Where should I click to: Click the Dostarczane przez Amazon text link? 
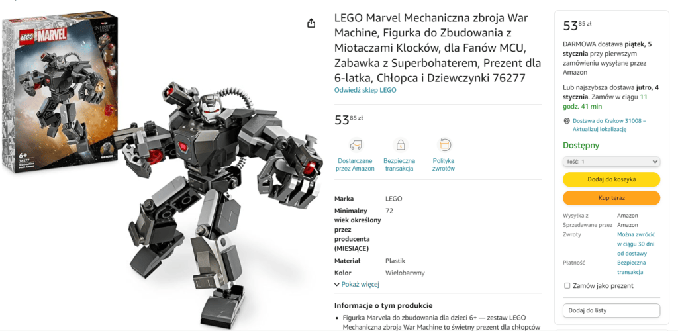355,165
